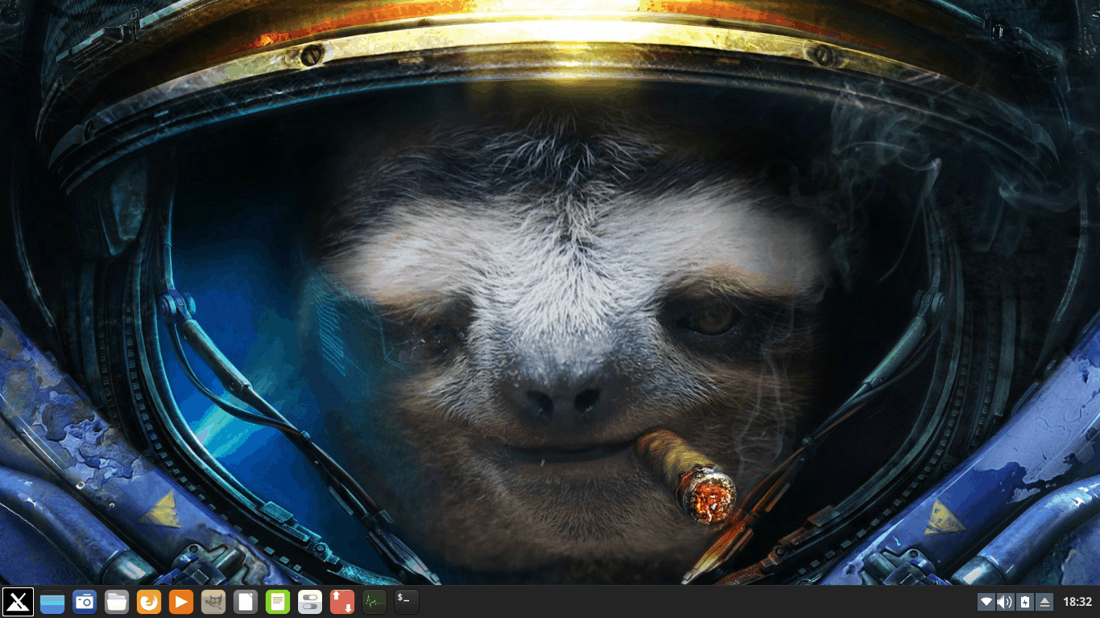Launch GIMP image editor
This screenshot has width=1100, height=618.
[x=213, y=602]
